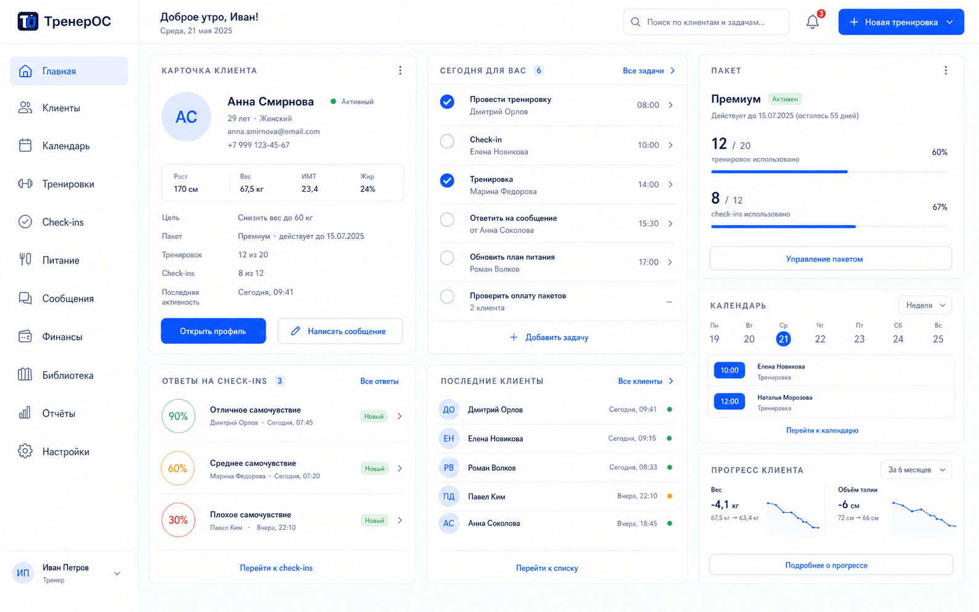Go to Питание in sidebar
979x612 pixels.
tap(69, 260)
